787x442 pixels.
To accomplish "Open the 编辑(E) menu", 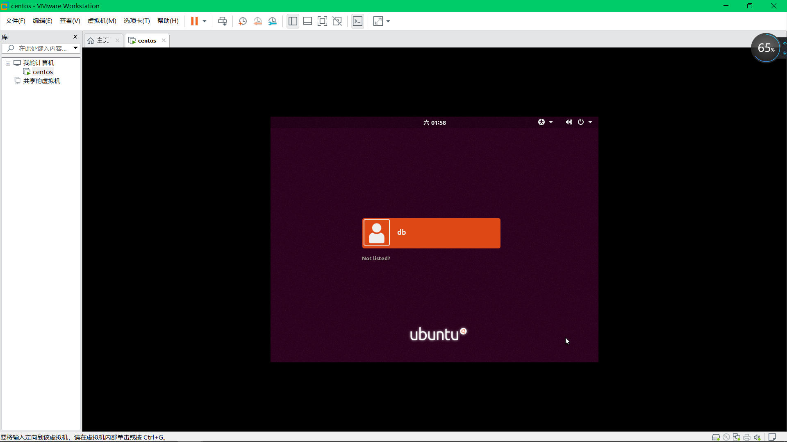I will 43,21.
